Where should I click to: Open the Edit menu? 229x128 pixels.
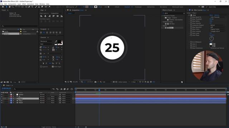pos(6,4)
